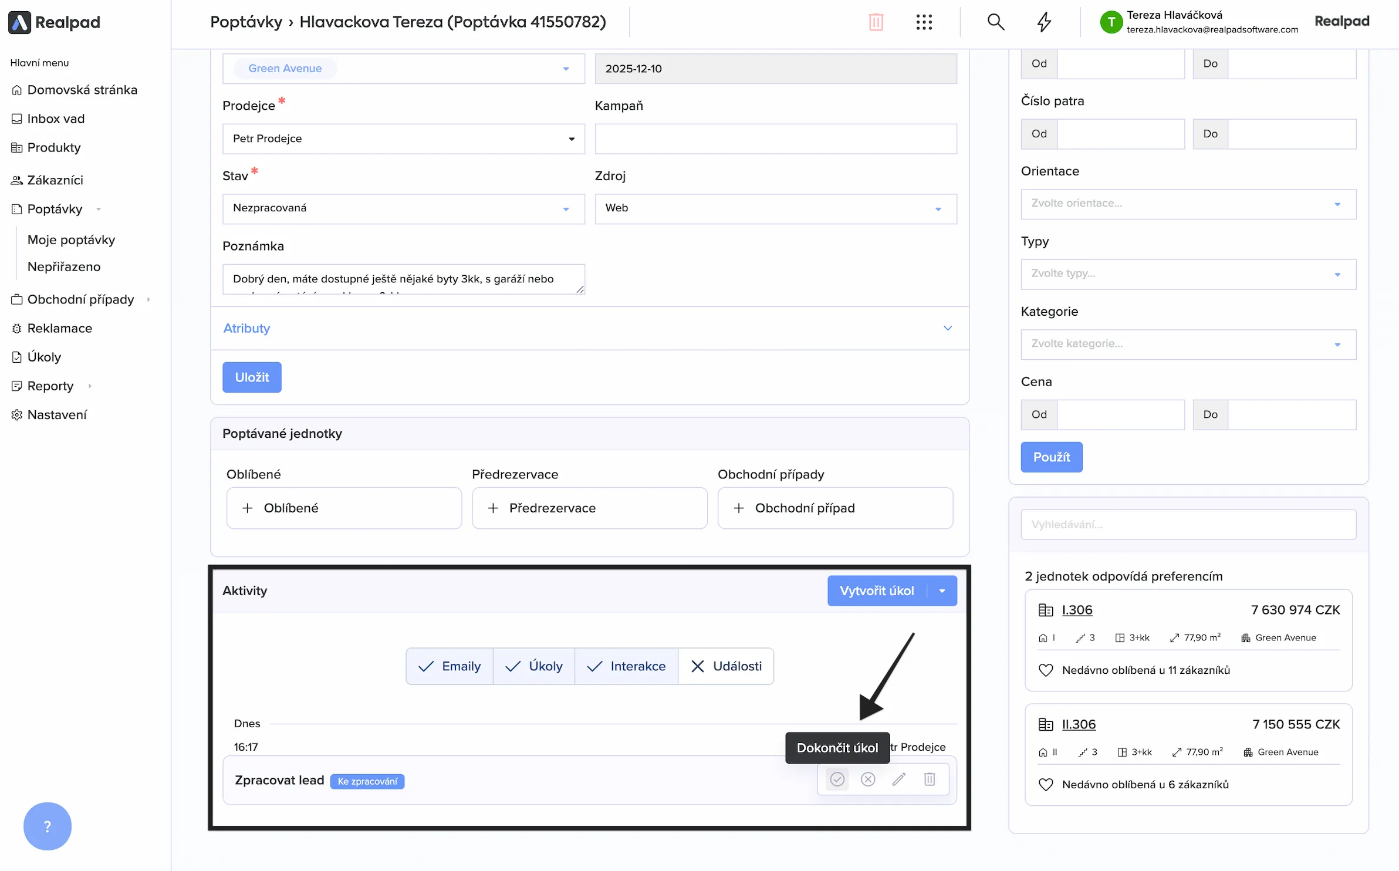Toggle the Emaily activity filter
This screenshot has width=1399, height=871.
[x=450, y=666]
